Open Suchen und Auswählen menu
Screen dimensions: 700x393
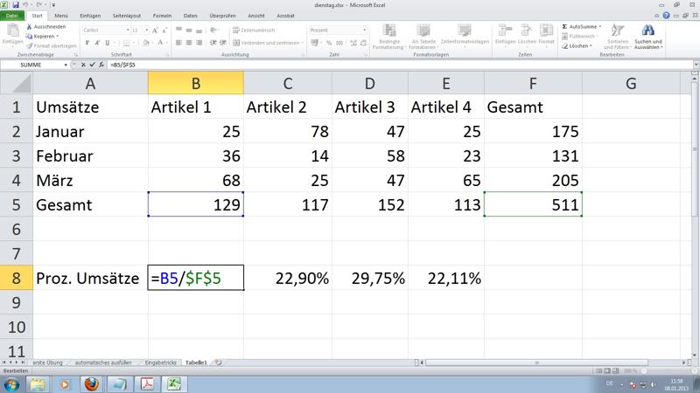(648, 37)
